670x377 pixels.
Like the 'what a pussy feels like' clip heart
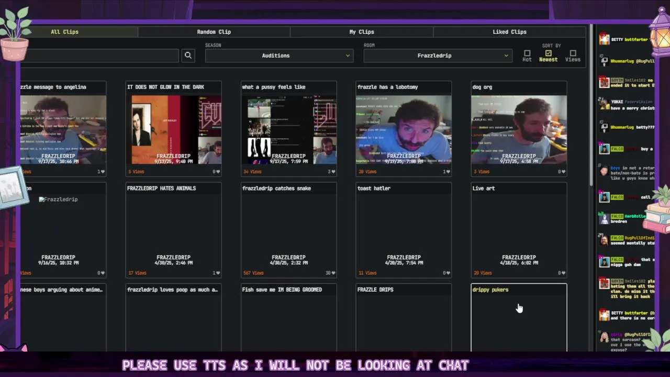pyautogui.click(x=332, y=172)
